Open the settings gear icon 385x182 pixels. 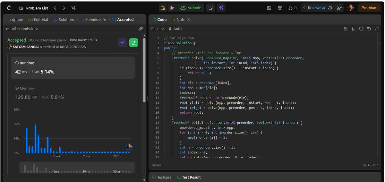(280, 8)
